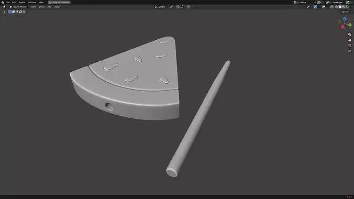Click the green Y axis gizmo

[350, 25]
